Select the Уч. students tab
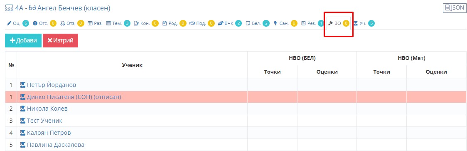Image resolution: width=467 pixels, height=151 pixels. pyautogui.click(x=364, y=23)
